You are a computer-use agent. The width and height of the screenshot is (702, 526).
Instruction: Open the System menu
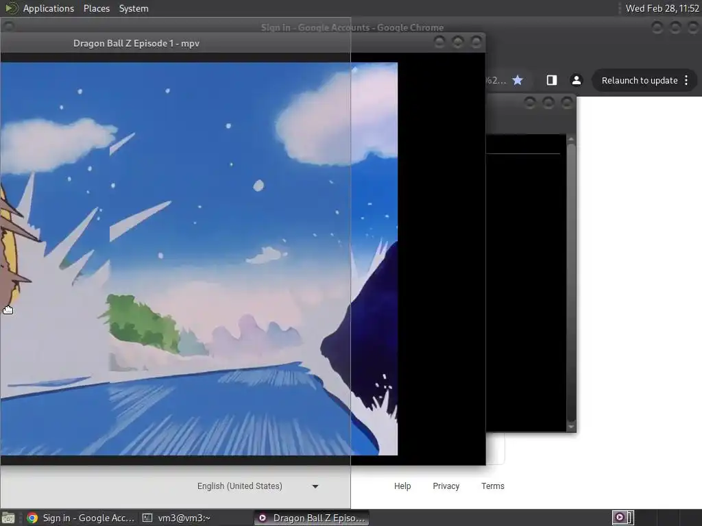click(x=134, y=8)
